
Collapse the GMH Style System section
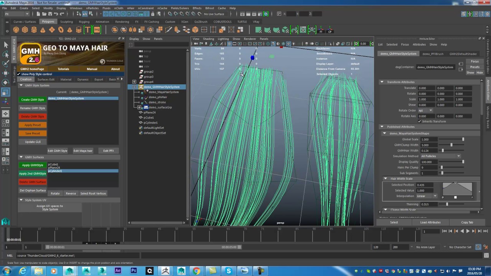coord(21,85)
